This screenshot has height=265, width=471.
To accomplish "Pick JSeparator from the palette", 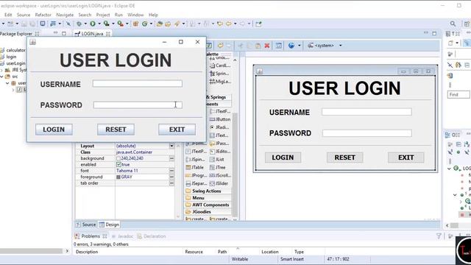I will 196,183.
